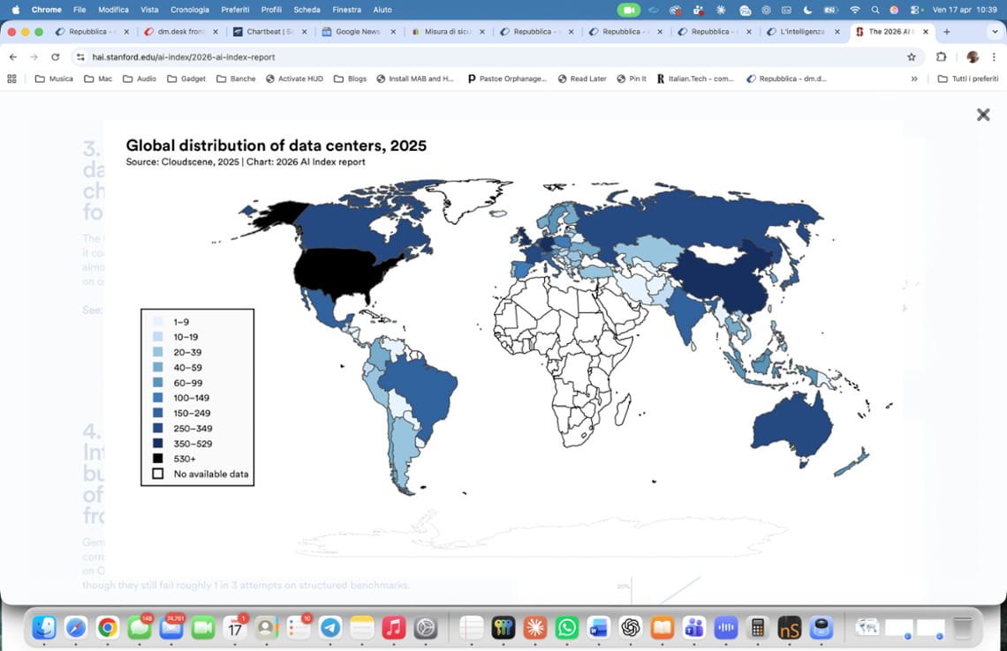Click the 530+ black legend swatch
The height and width of the screenshot is (651, 1007).
tap(157, 459)
